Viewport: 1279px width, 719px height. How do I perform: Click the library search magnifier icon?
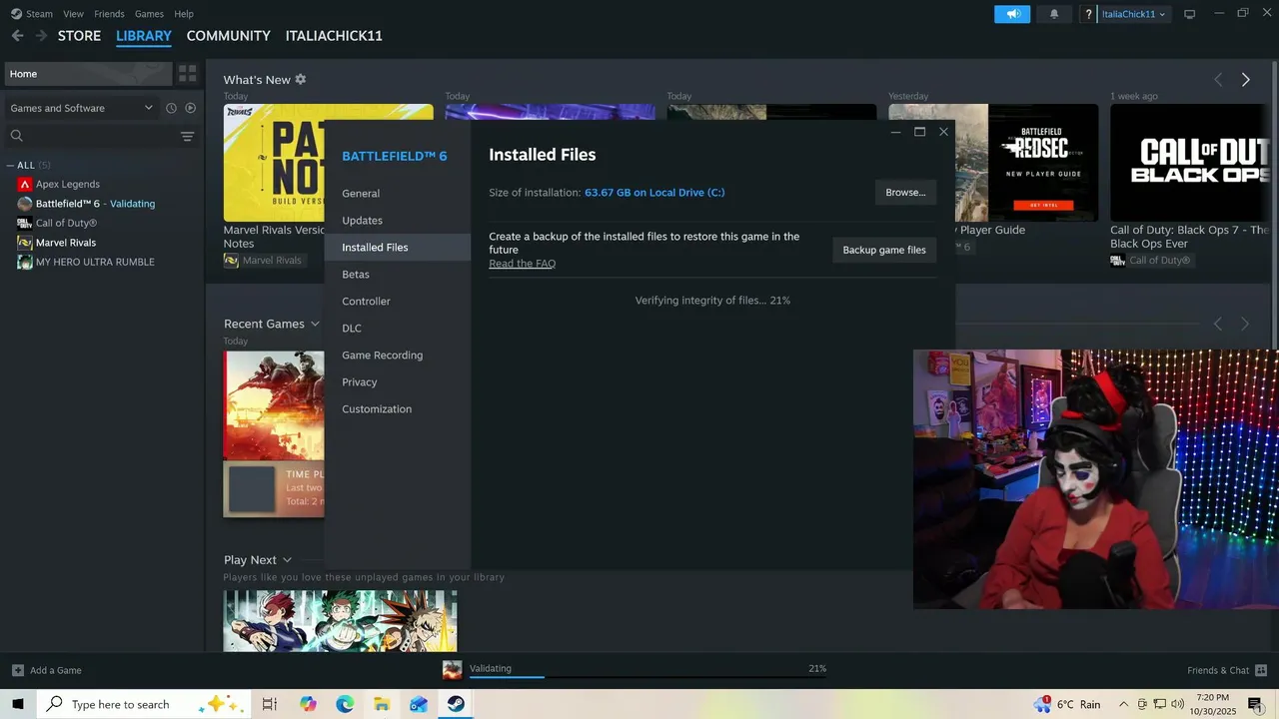[x=17, y=136]
